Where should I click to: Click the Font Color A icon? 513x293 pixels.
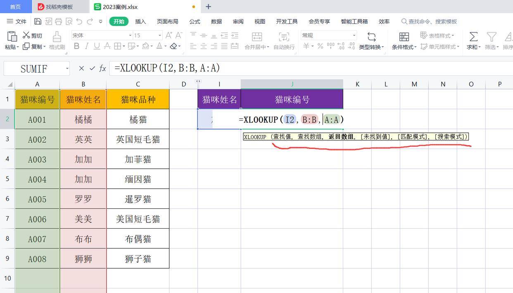click(x=159, y=46)
